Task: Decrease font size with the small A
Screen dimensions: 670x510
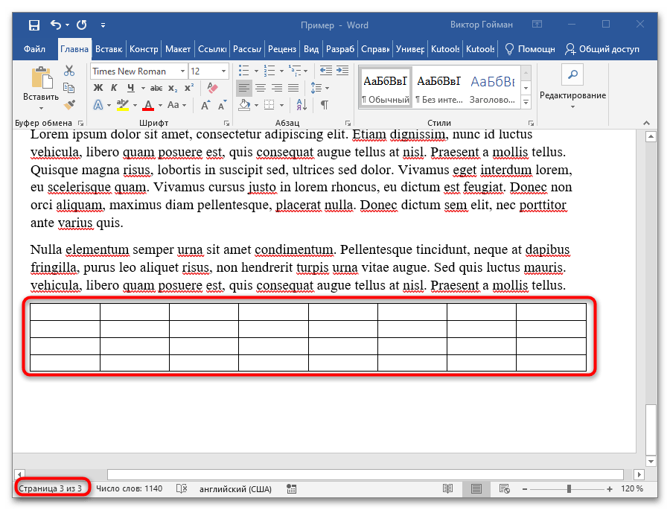Action: [222, 105]
